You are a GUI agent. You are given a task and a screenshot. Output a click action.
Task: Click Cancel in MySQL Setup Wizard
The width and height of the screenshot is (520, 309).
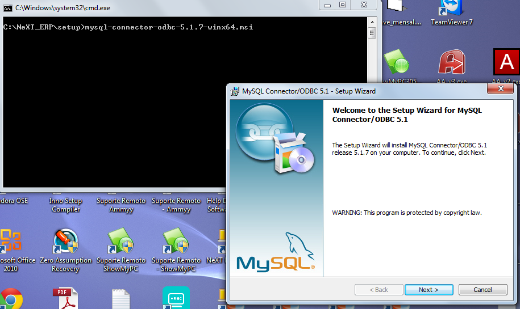pyautogui.click(x=482, y=290)
